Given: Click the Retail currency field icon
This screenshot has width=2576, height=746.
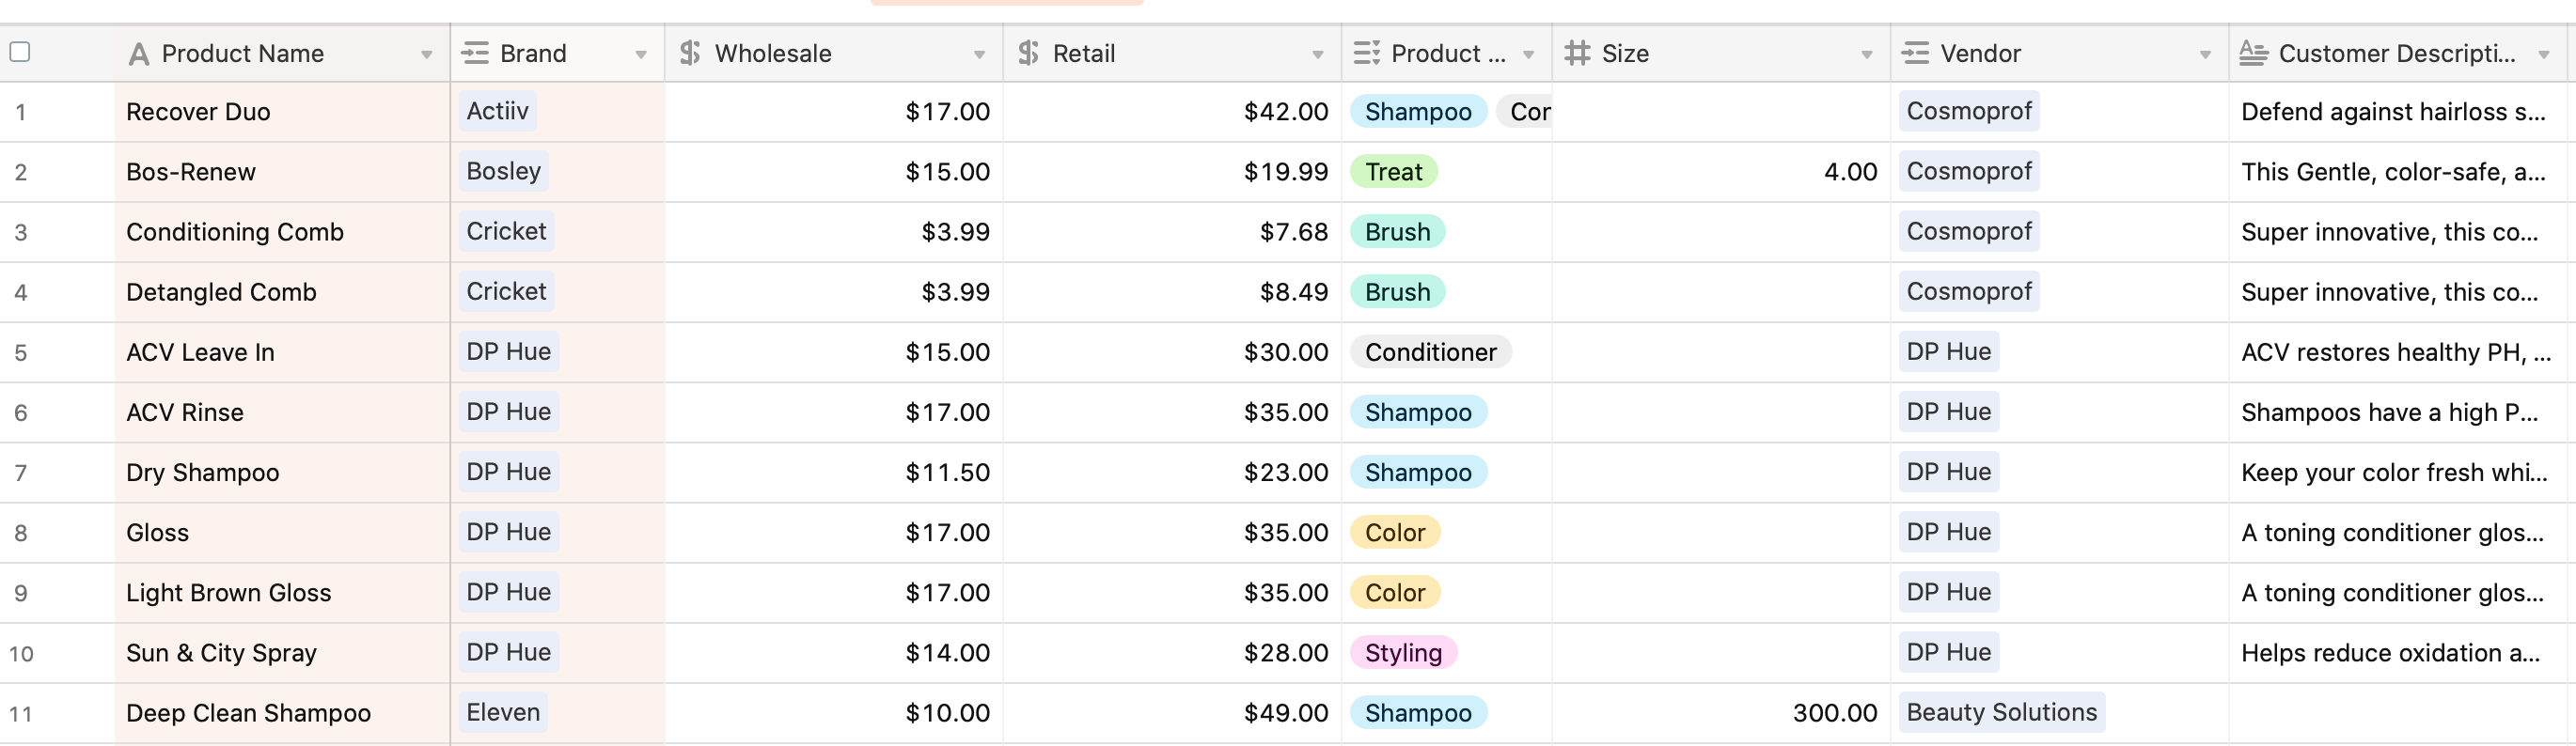Looking at the screenshot, I should [x=1028, y=53].
